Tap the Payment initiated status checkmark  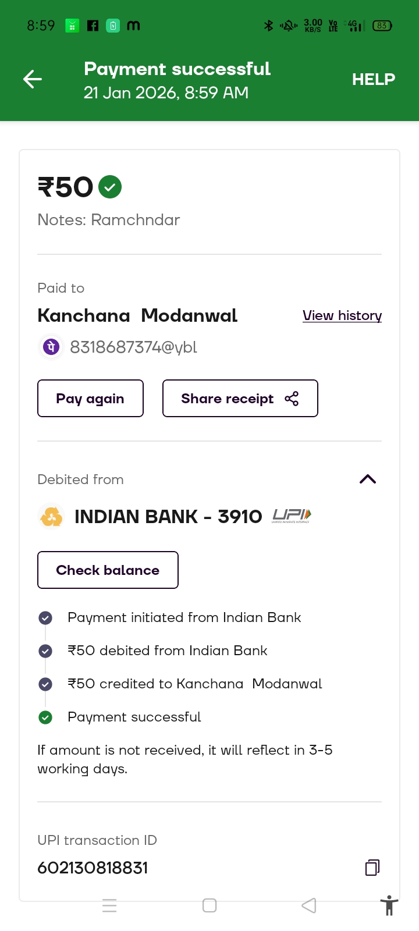click(x=45, y=618)
